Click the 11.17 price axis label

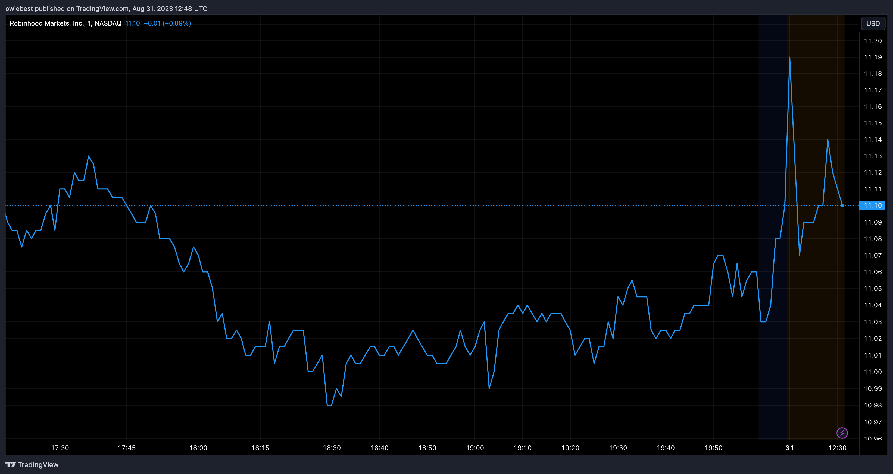[873, 90]
